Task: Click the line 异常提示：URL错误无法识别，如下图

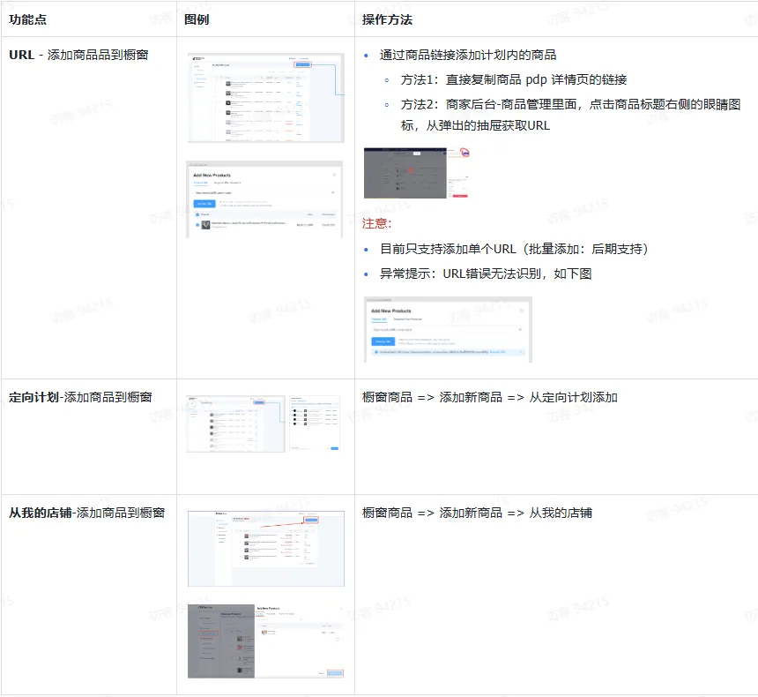Action: (486, 274)
